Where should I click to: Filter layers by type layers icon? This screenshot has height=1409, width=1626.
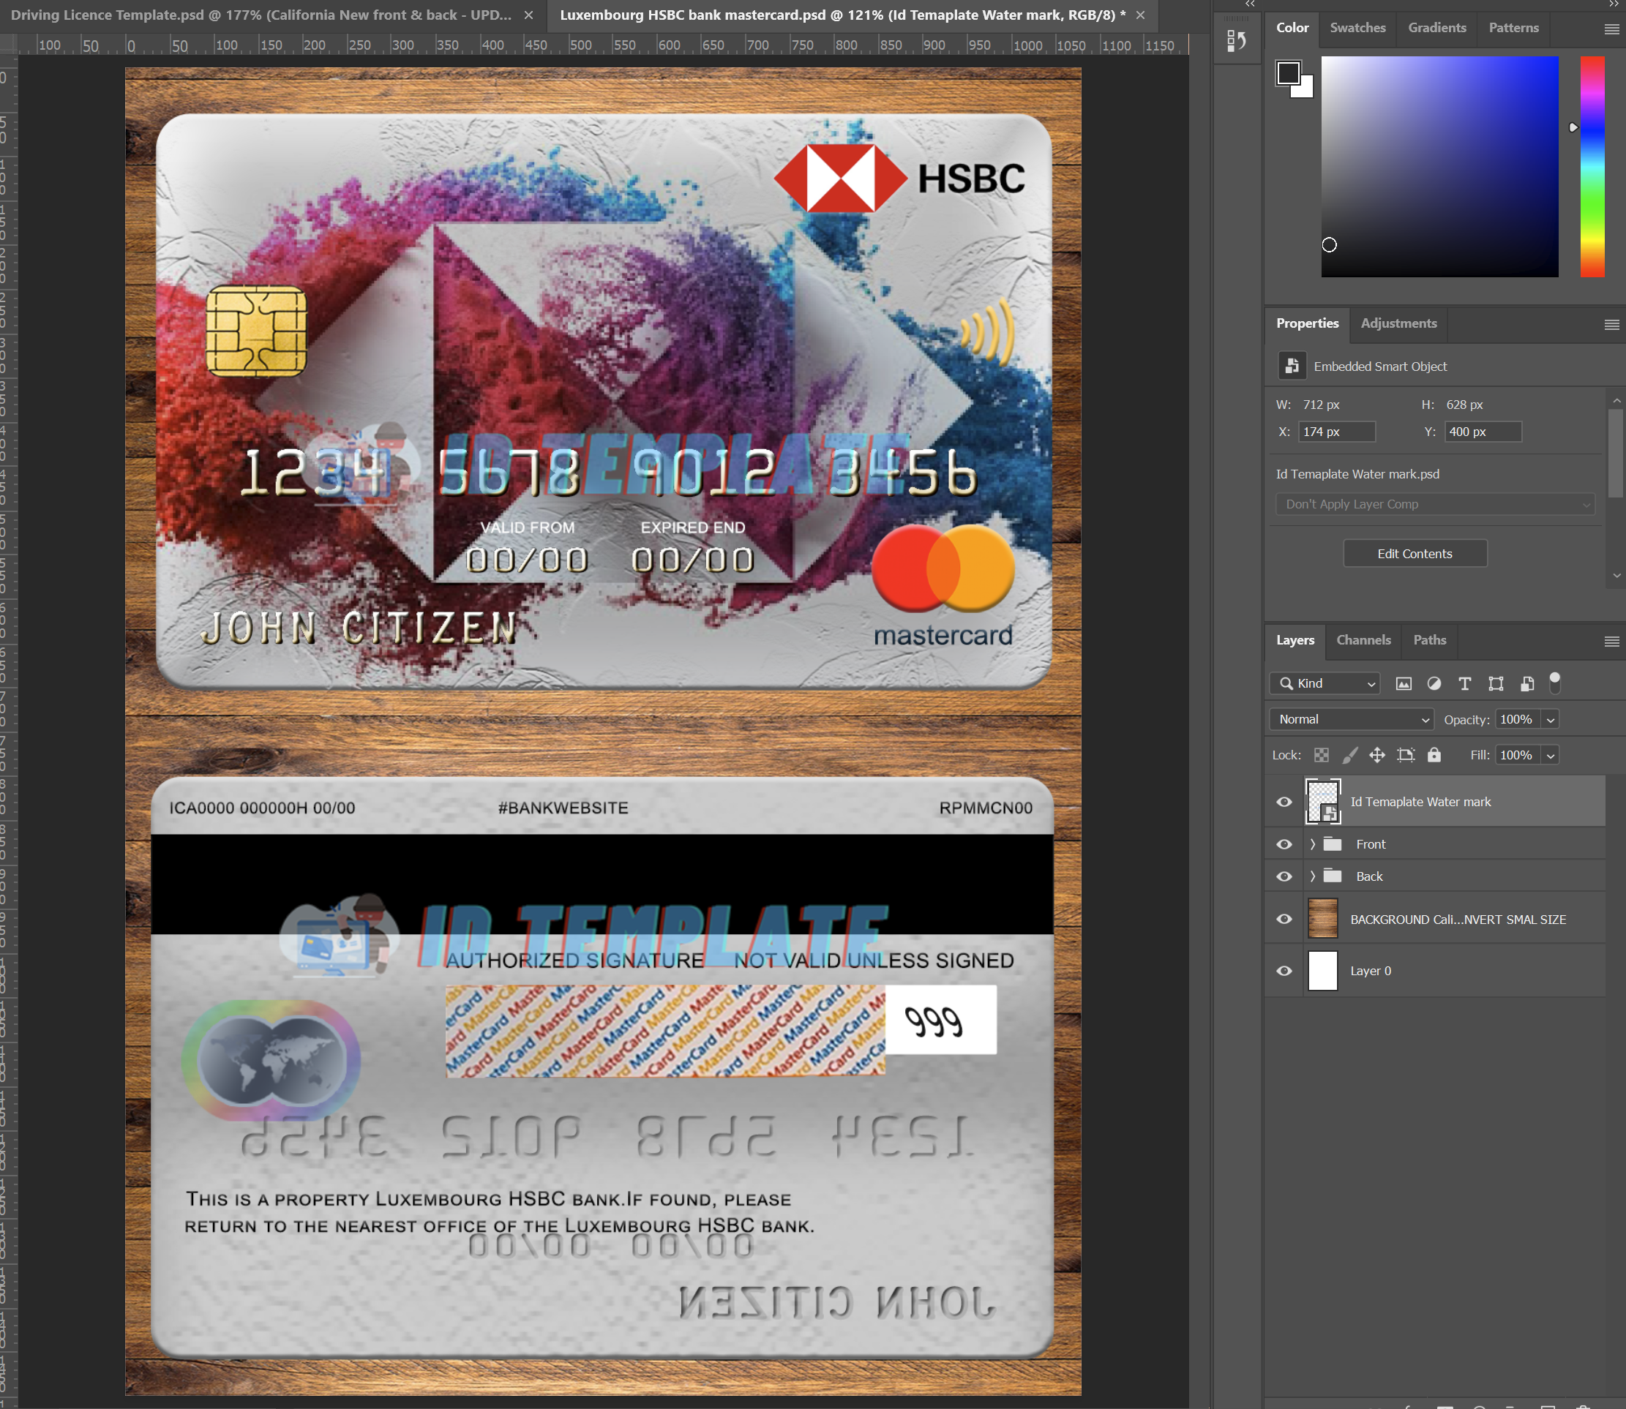(1465, 683)
